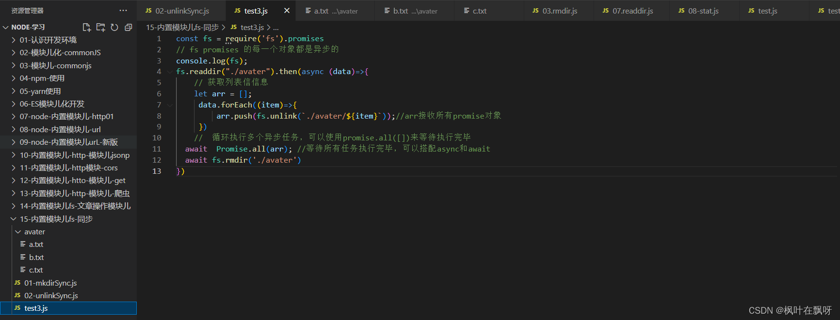Click the JS icon beside test3.js in tree
The height and width of the screenshot is (320, 840).
pos(17,308)
